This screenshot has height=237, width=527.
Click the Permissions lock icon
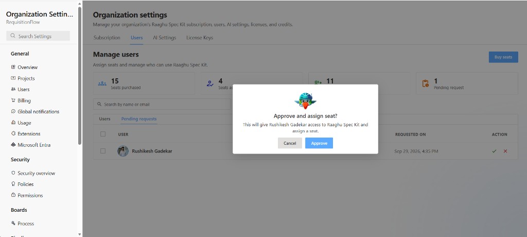point(13,195)
